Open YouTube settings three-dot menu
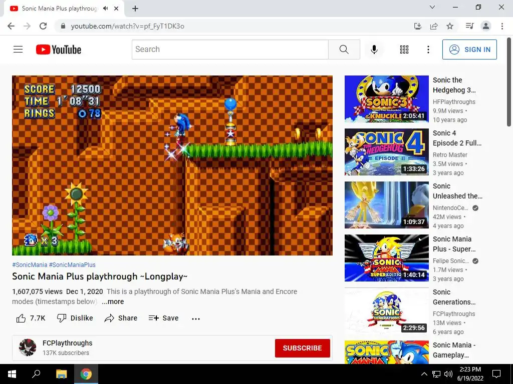Screen dimensions: 513x384 [428, 49]
